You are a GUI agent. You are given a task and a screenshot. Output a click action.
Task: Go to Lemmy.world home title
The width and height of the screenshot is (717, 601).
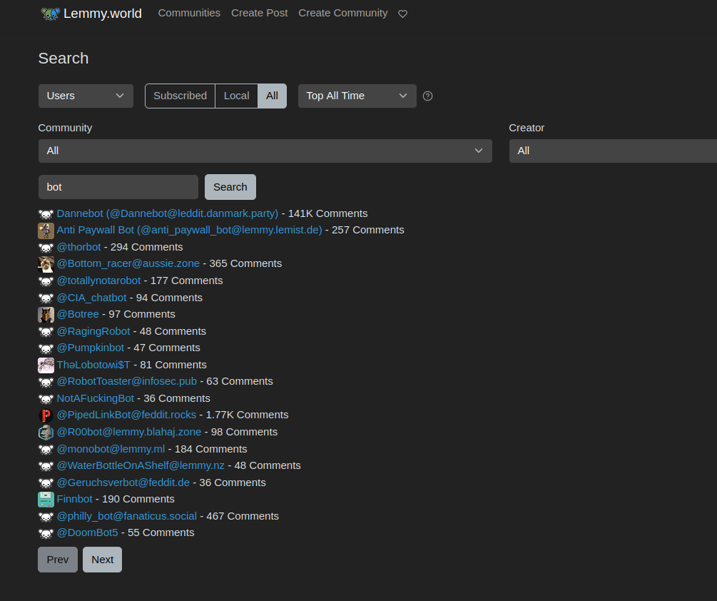(x=103, y=14)
